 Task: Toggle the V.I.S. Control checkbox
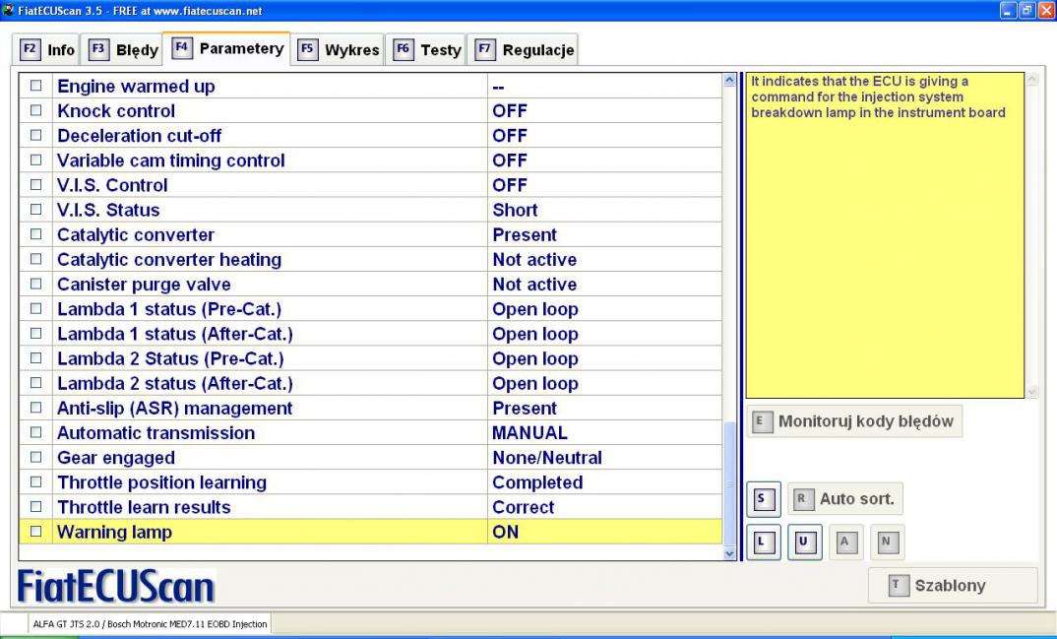click(x=35, y=185)
